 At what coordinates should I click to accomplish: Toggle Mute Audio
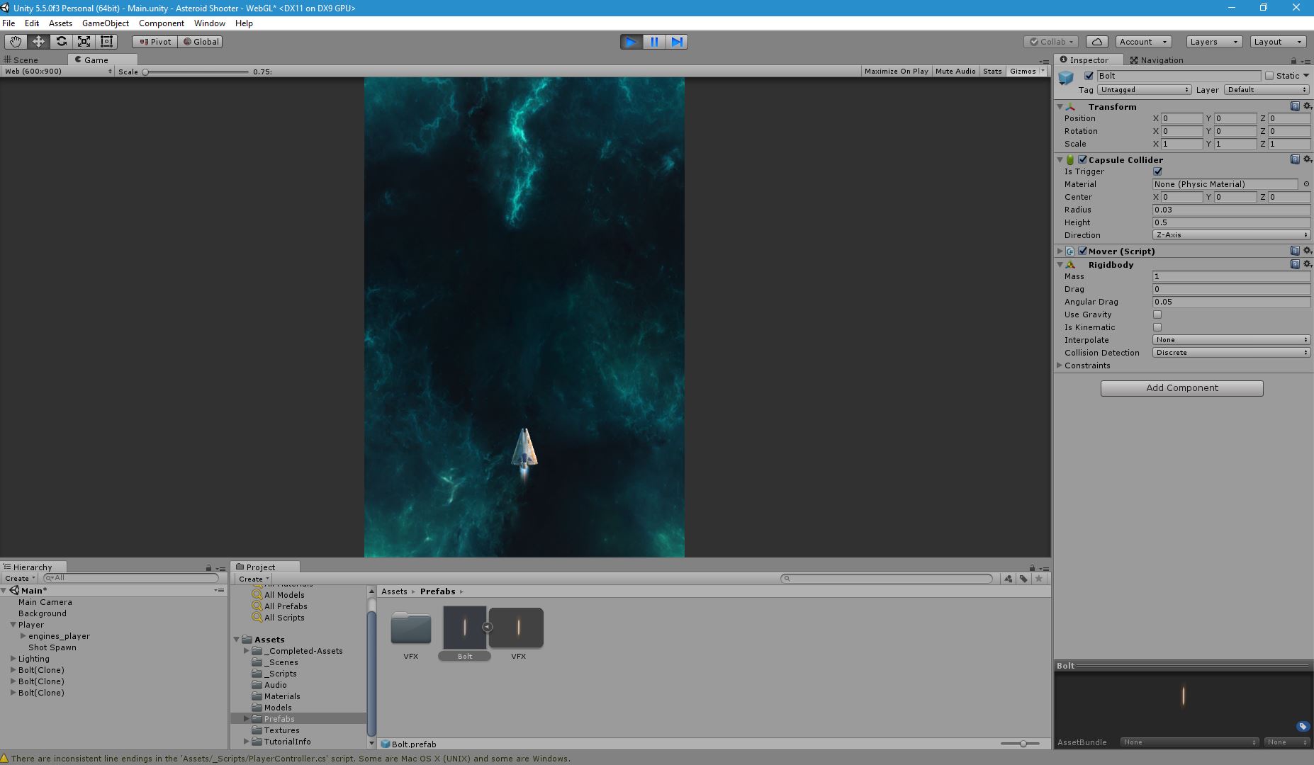click(955, 72)
